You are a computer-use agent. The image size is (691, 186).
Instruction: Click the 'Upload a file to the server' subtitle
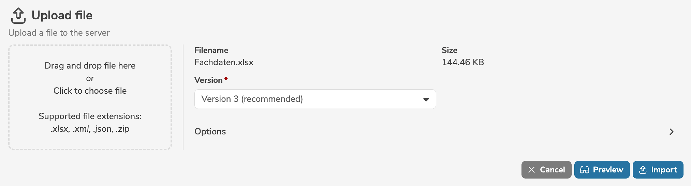click(x=59, y=33)
